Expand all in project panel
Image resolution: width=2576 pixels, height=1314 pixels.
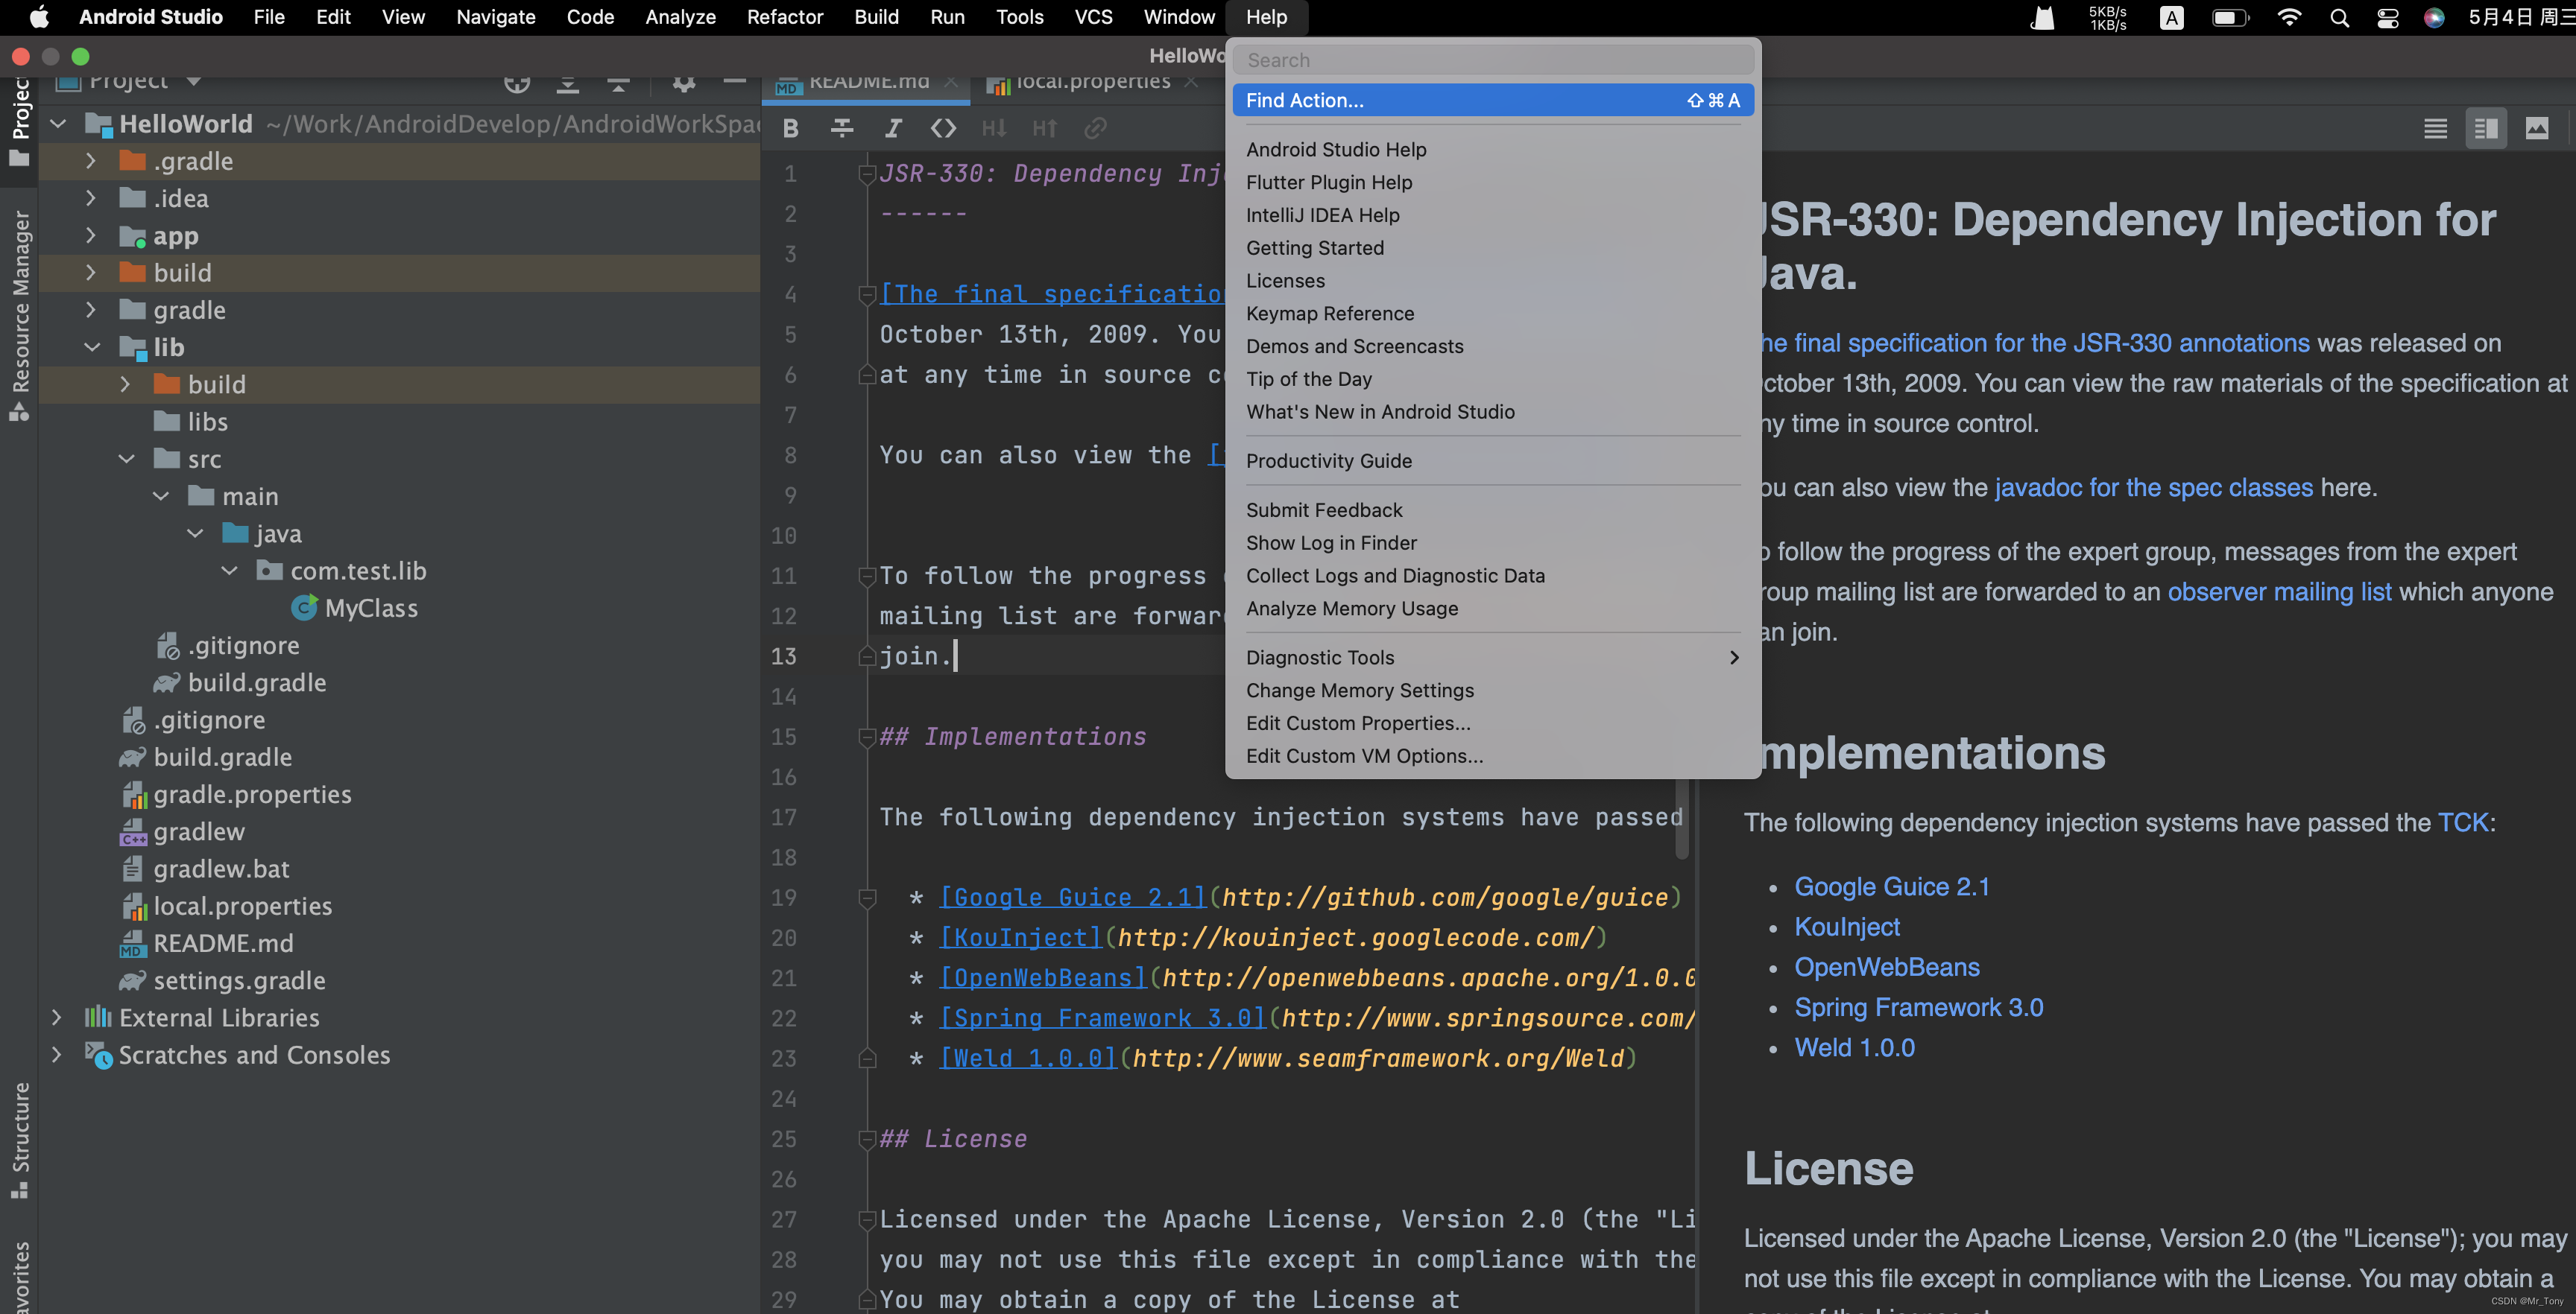(568, 83)
